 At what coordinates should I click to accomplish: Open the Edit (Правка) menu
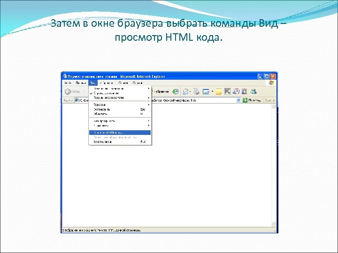81,83
